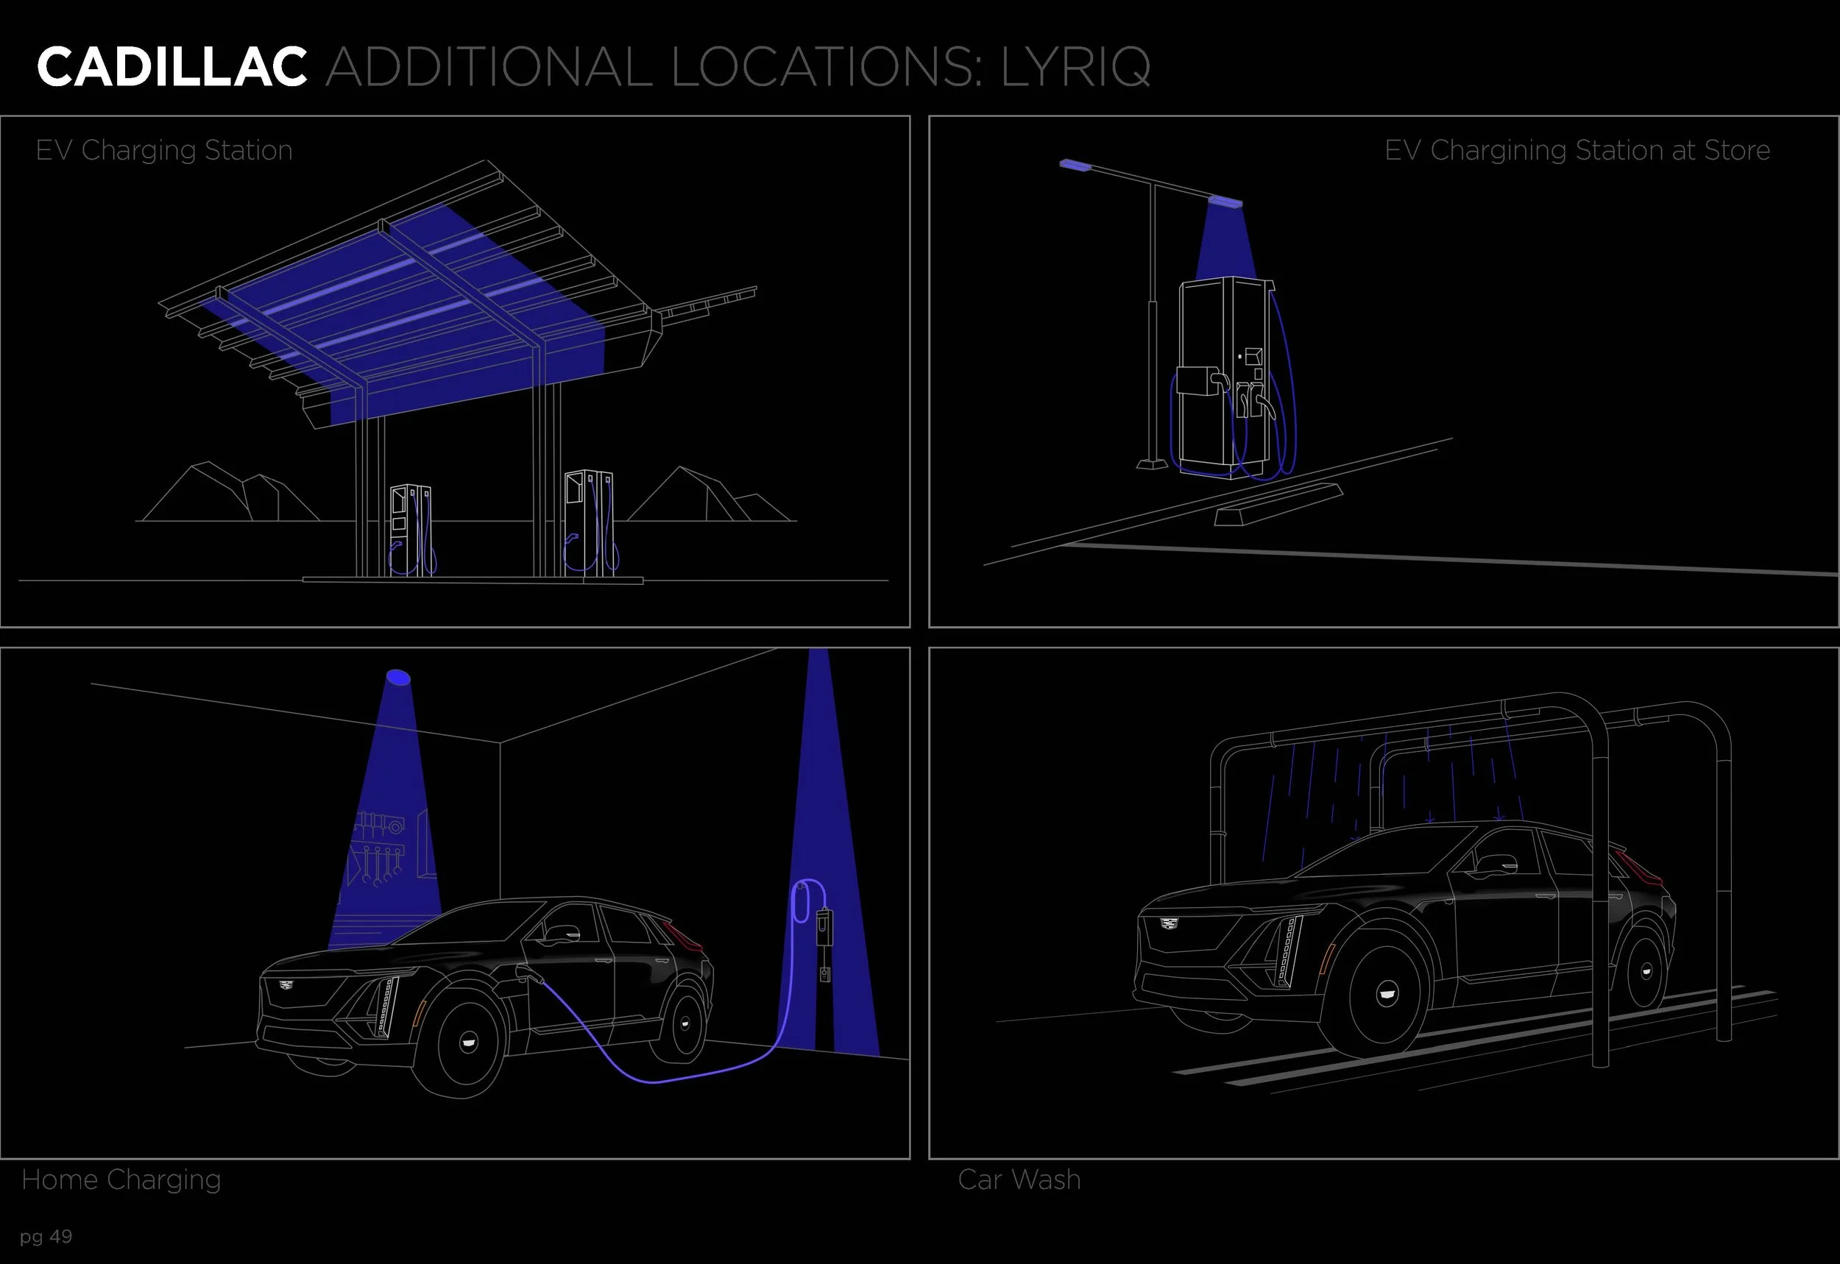Screen dimensions: 1840x1264
Task: Click the 'ADDITIONAL LOCATIONS: LYRIQ' heading text
Action: coord(737,66)
